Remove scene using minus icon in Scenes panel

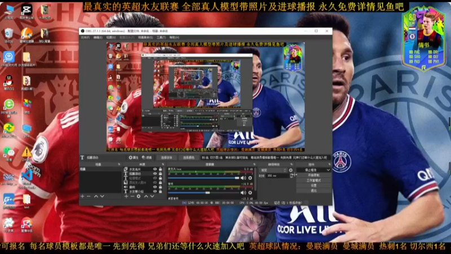[89, 196]
